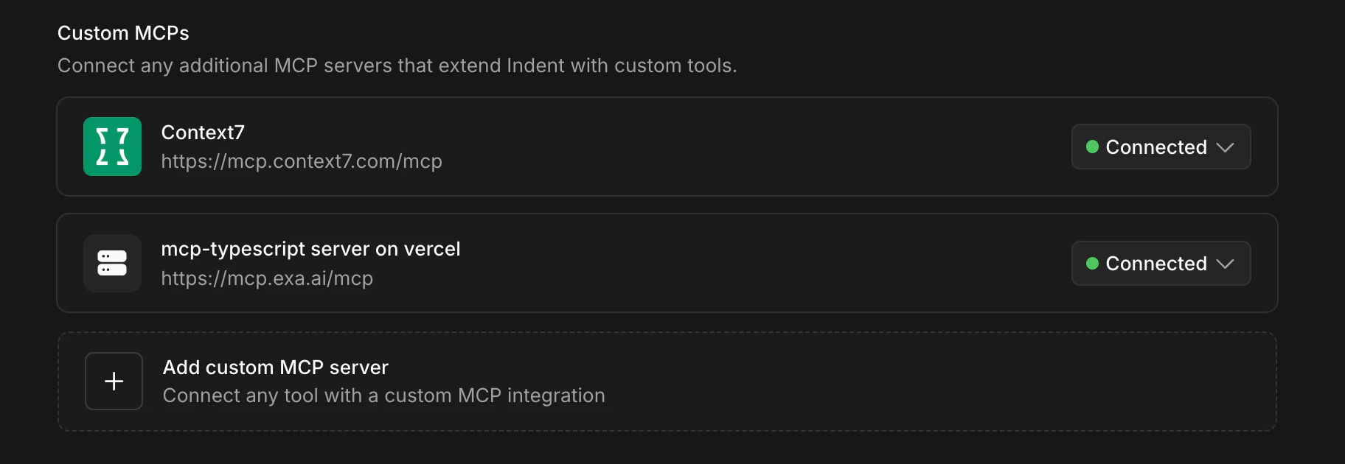
Task: Click the chevron on mcp-typescript's status badge
Action: (1224, 263)
